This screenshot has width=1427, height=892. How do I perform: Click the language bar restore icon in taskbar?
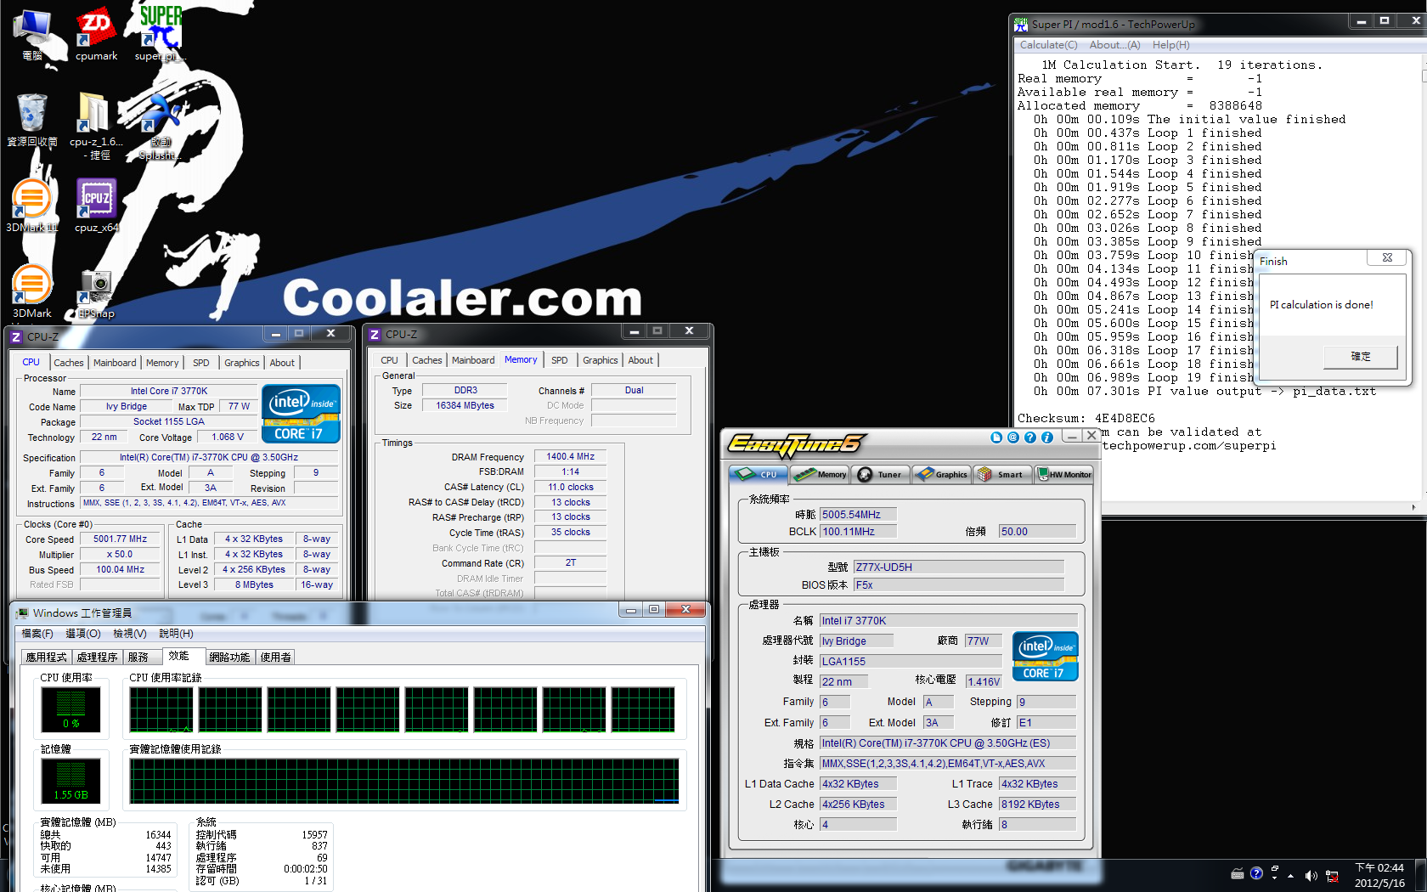click(x=1275, y=869)
